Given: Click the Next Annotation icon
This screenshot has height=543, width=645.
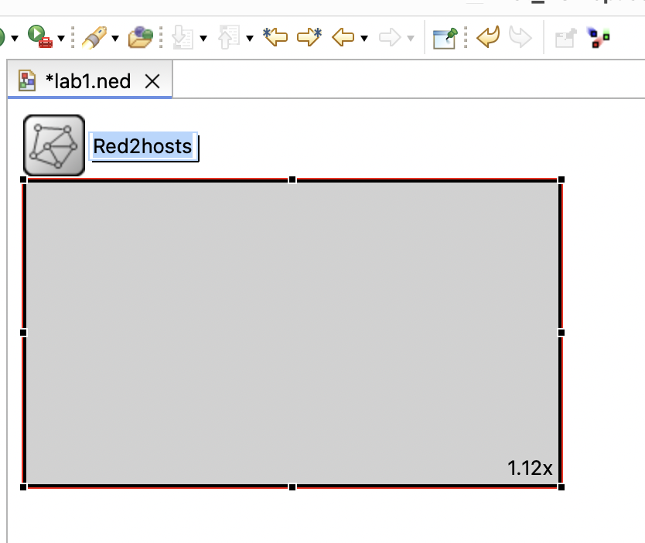Looking at the screenshot, I should 183,37.
